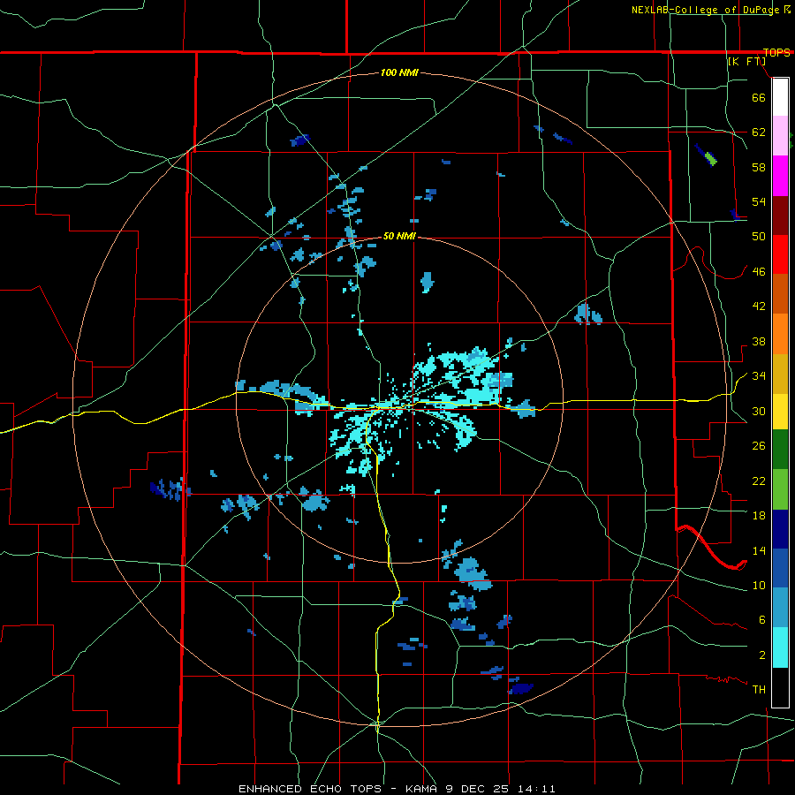Click the 'TOPS' legend title
The width and height of the screenshot is (795, 795).
776,53
